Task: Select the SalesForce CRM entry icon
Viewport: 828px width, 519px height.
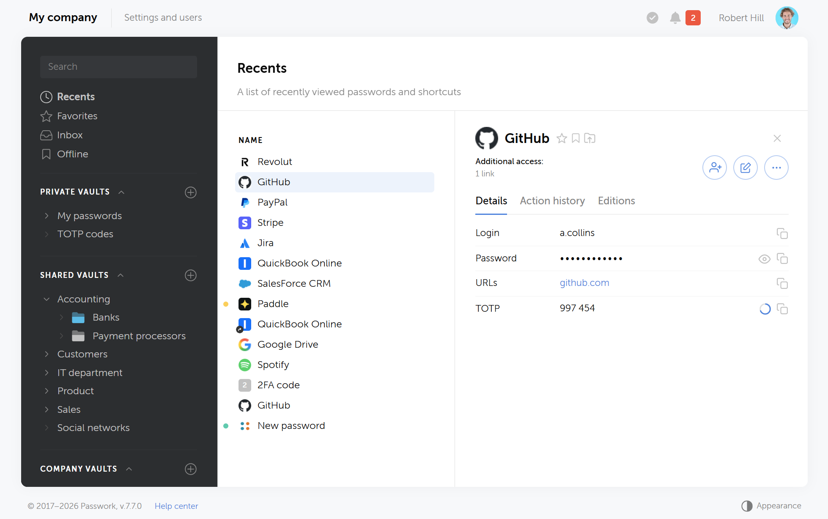Action: (244, 283)
